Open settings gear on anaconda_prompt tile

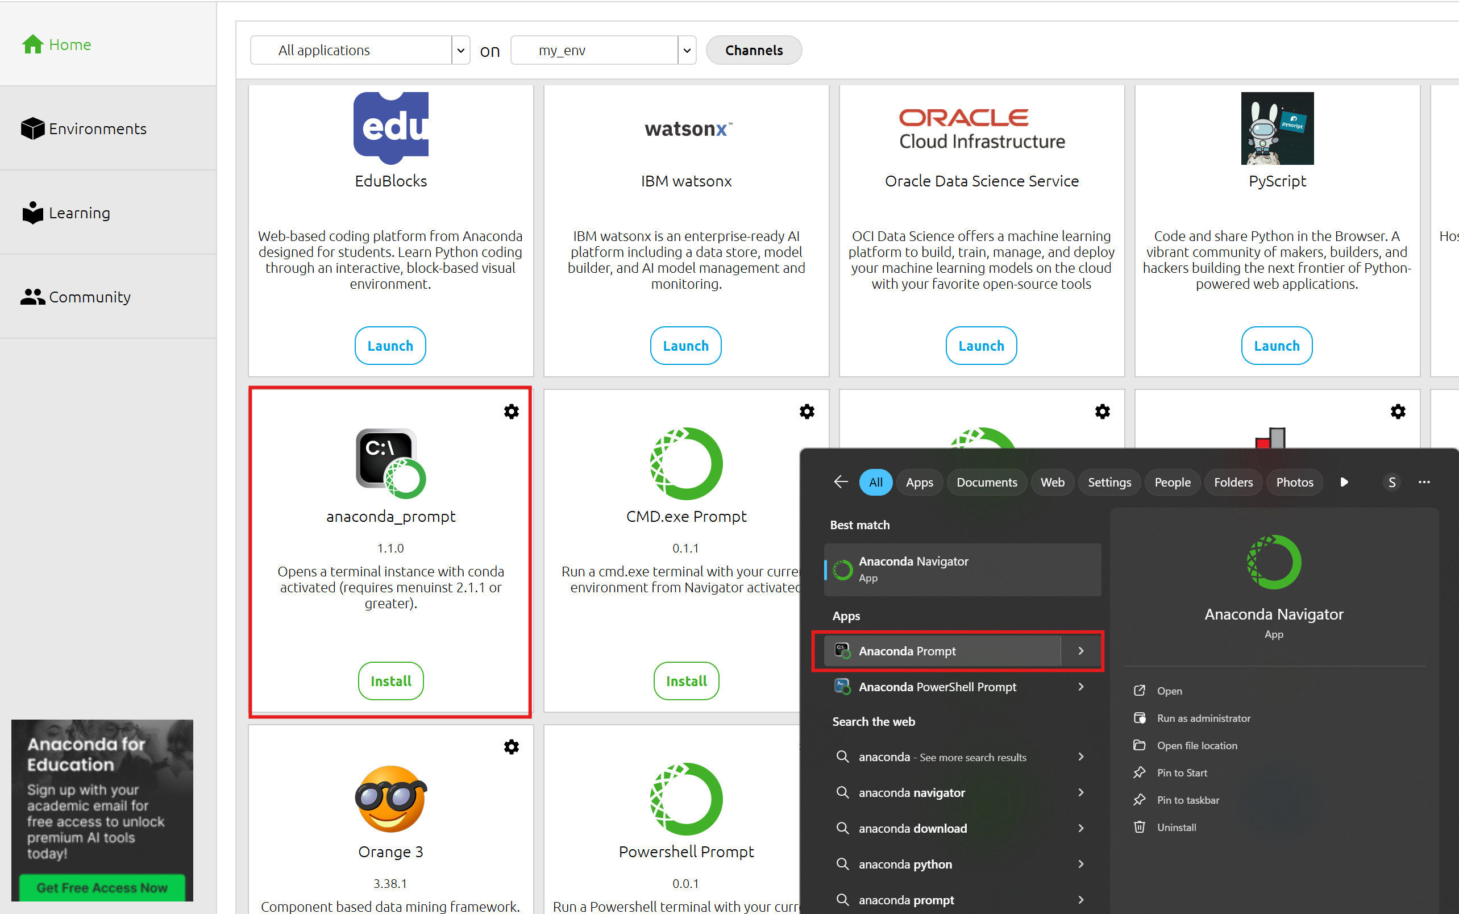(512, 412)
